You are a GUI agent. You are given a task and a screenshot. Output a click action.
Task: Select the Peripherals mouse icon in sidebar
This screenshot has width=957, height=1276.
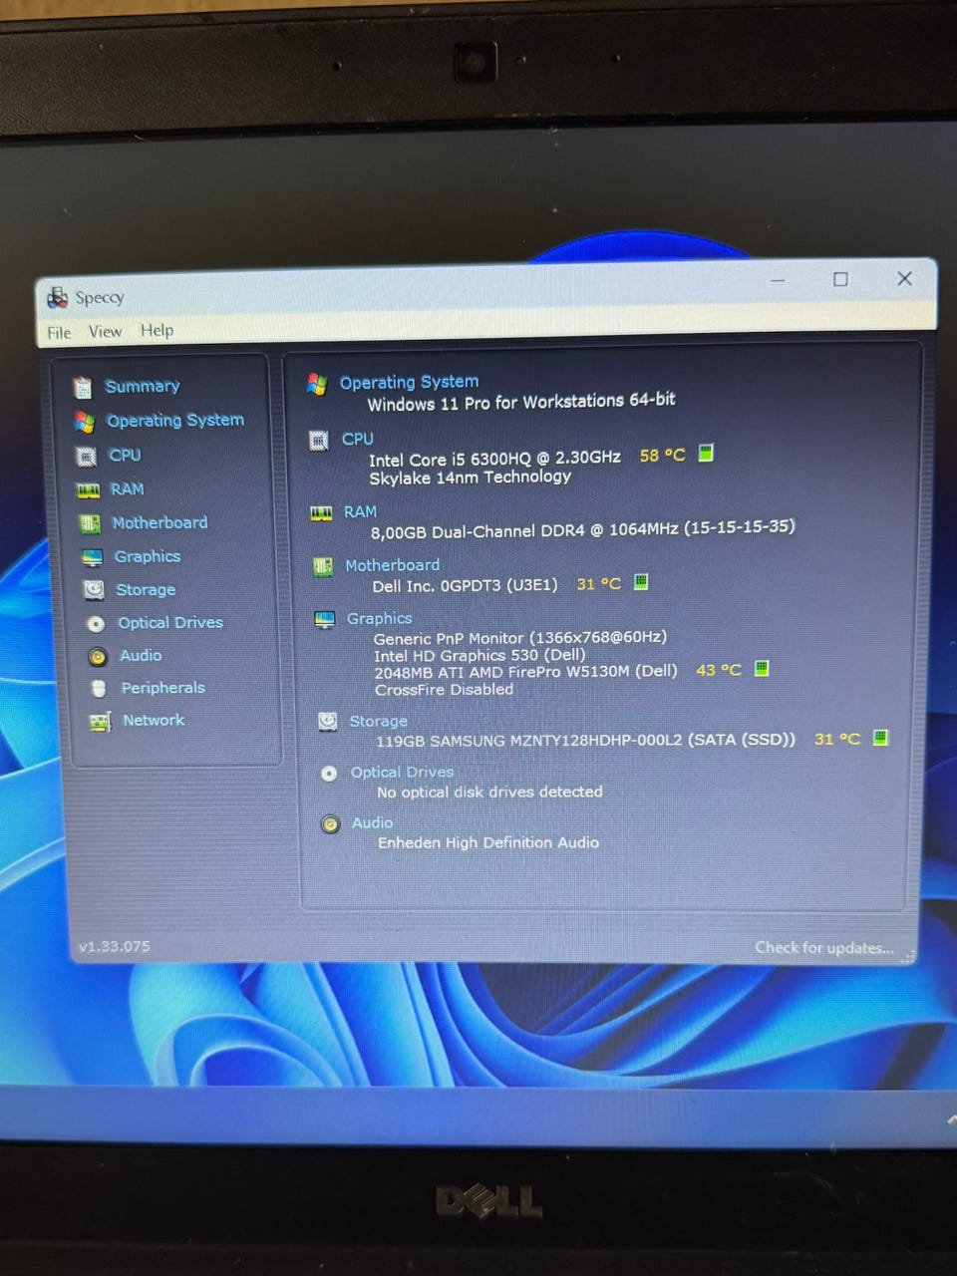pos(99,689)
